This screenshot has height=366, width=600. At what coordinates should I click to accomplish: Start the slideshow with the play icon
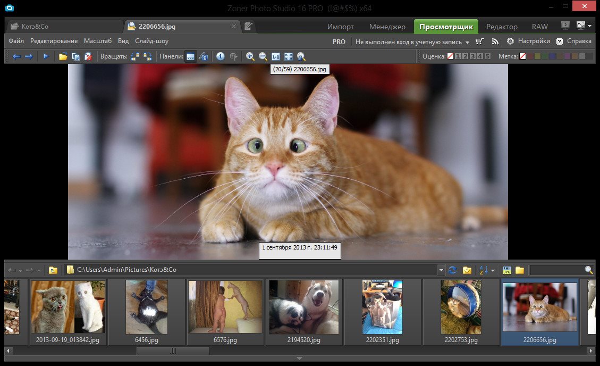(46, 56)
